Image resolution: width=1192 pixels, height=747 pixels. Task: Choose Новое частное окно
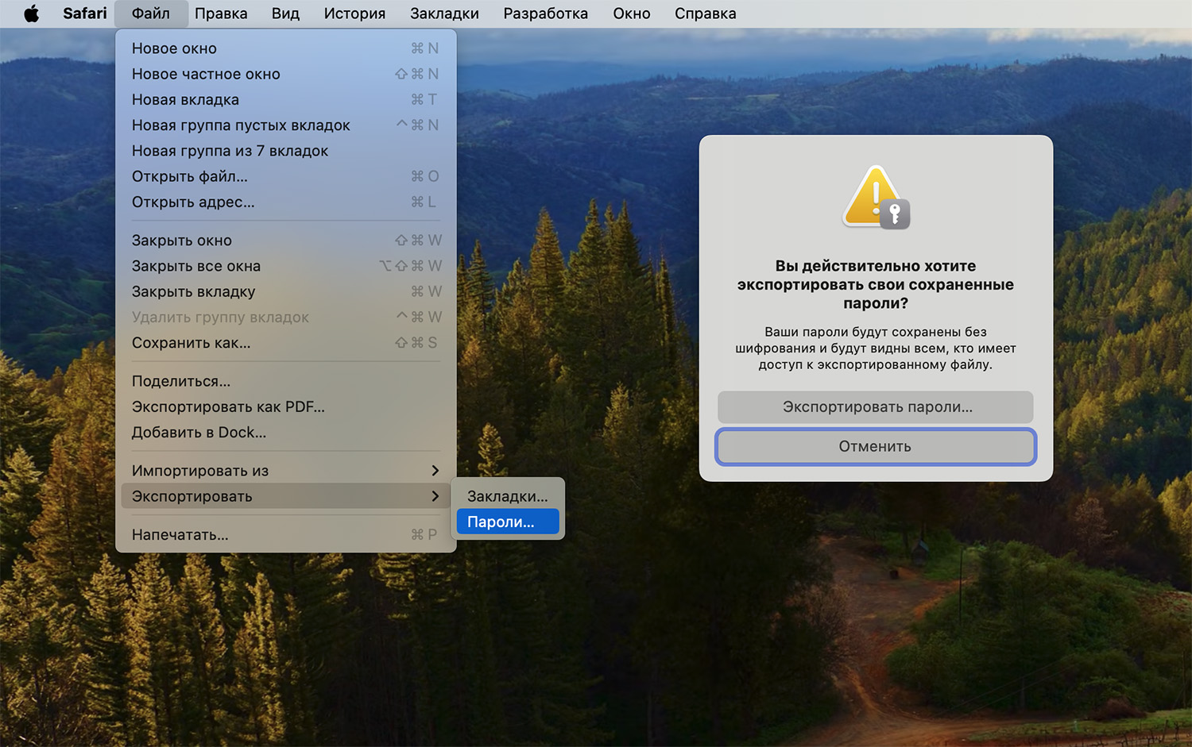click(285, 74)
